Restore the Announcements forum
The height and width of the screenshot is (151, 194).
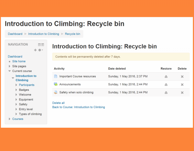point(166,84)
